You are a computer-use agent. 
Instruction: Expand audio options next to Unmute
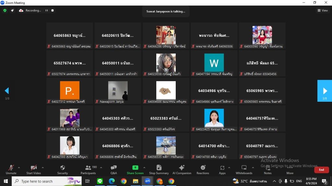click(x=19, y=168)
